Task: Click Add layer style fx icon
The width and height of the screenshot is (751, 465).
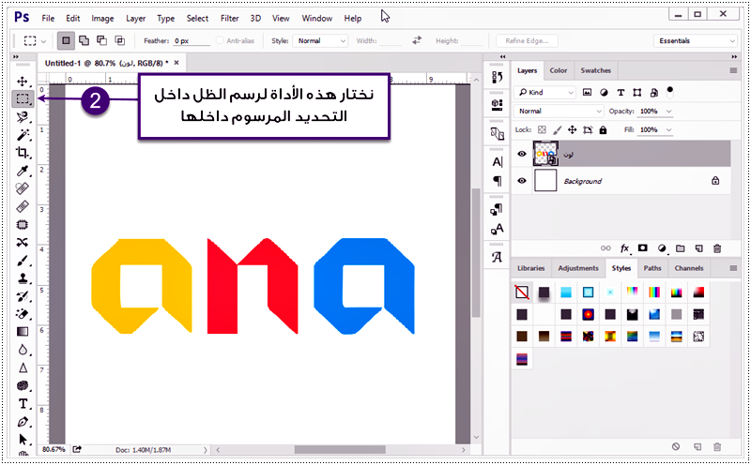Action: [624, 248]
